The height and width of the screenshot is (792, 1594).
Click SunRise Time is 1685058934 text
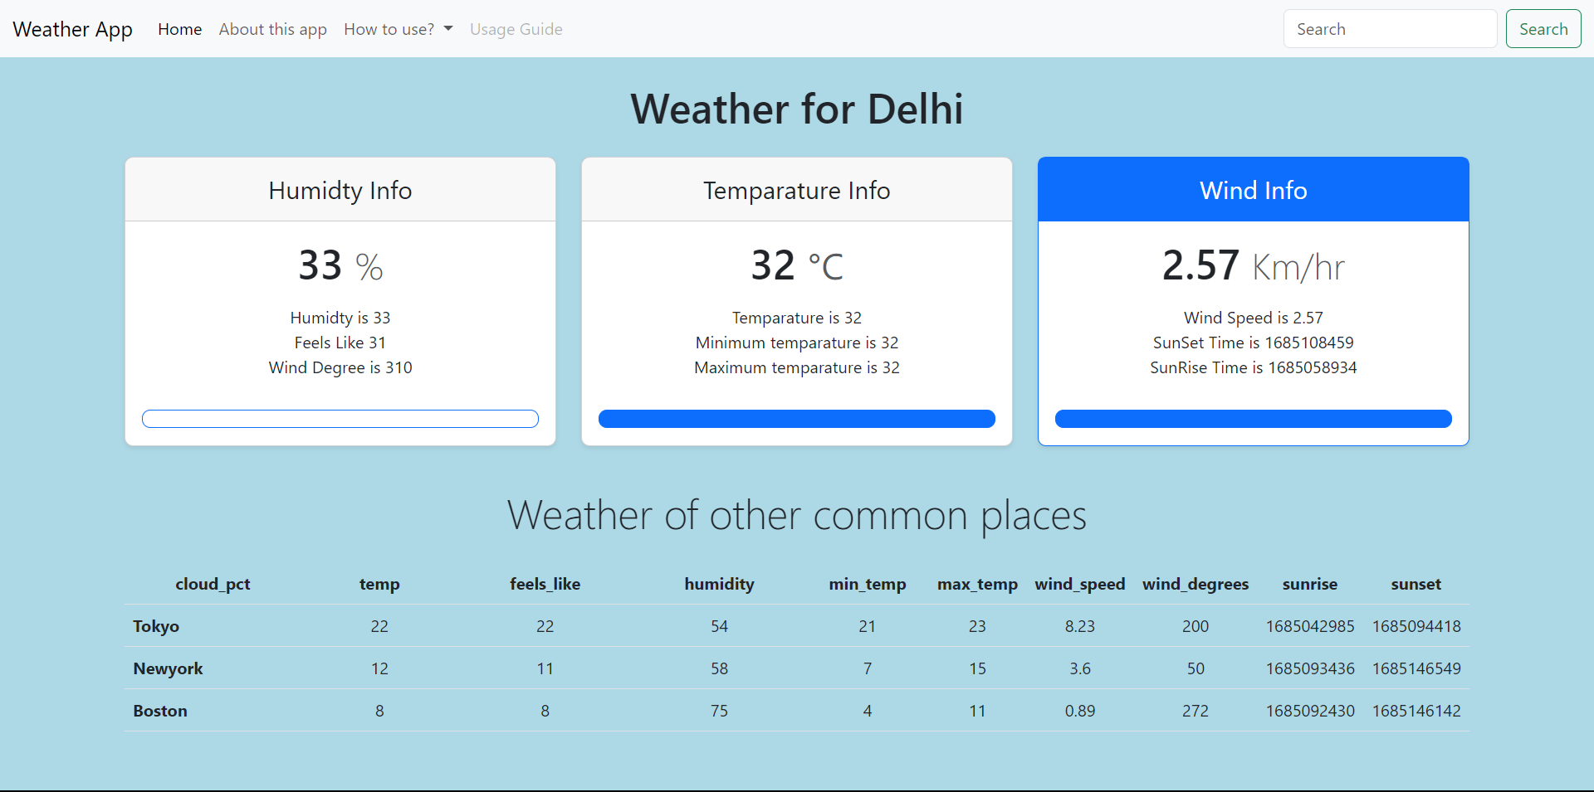(1254, 367)
